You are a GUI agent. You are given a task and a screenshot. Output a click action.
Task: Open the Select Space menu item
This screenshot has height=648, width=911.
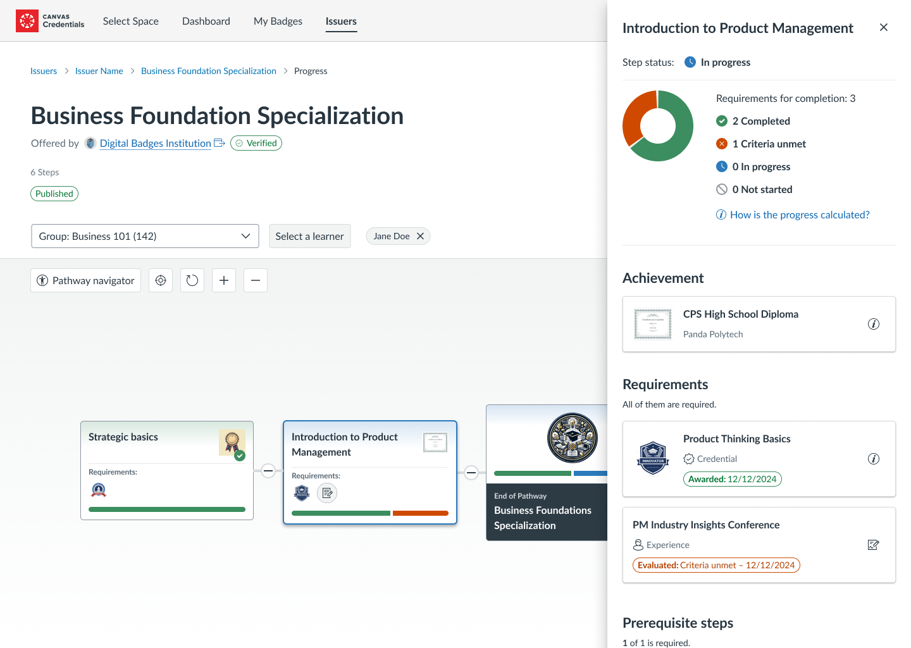pos(131,21)
